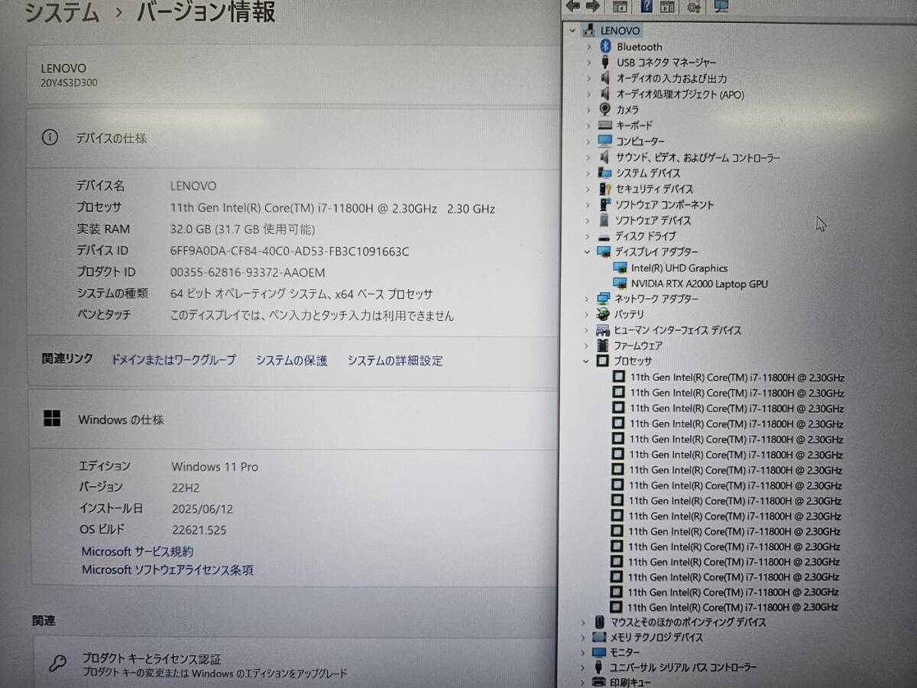Click the セキュリティ デバイス icon
The image size is (917, 688).
tap(605, 189)
